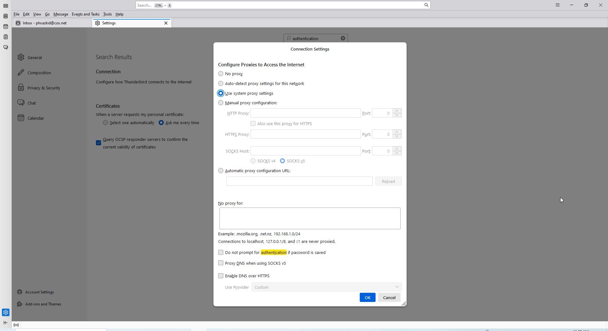Select the No proxy option

221,74
